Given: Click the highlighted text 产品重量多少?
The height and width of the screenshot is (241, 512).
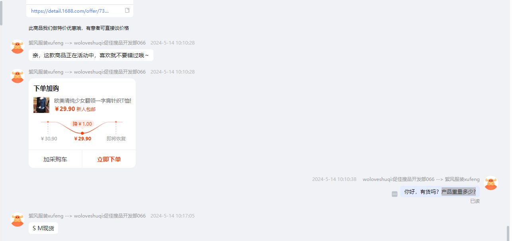Looking at the screenshot, I should click(459, 192).
